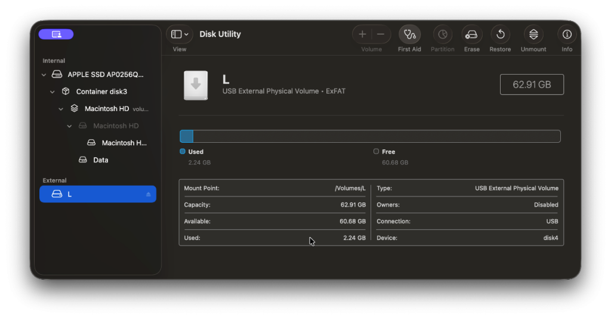Screen dimensions: 611x319
Task: Click the 62.91 GB capacity box
Action: tap(532, 85)
